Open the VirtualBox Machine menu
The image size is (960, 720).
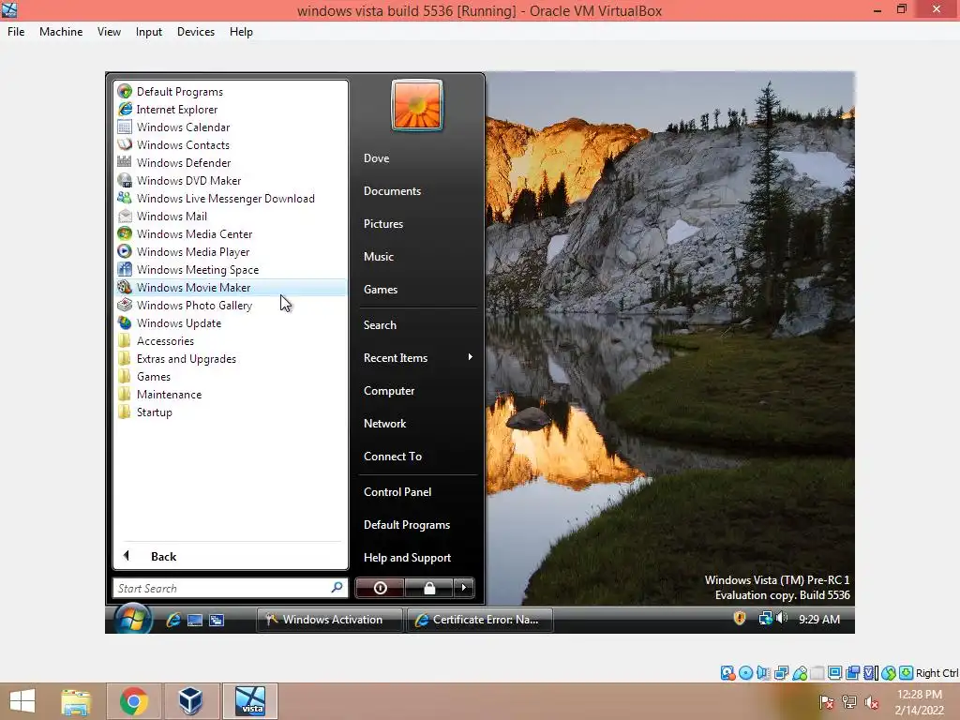[61, 32]
